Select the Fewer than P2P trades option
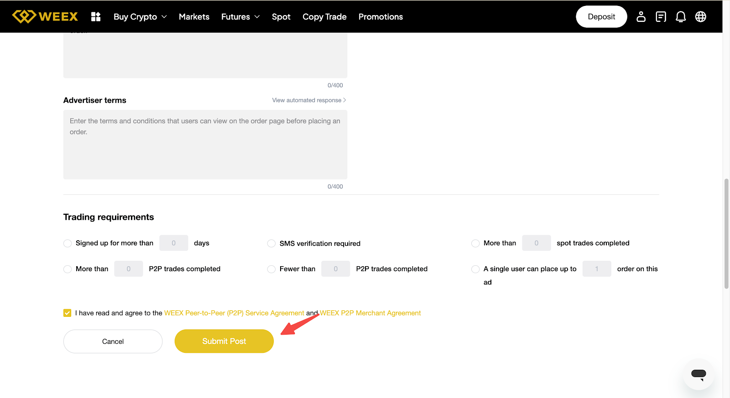The image size is (730, 398). pyautogui.click(x=271, y=269)
